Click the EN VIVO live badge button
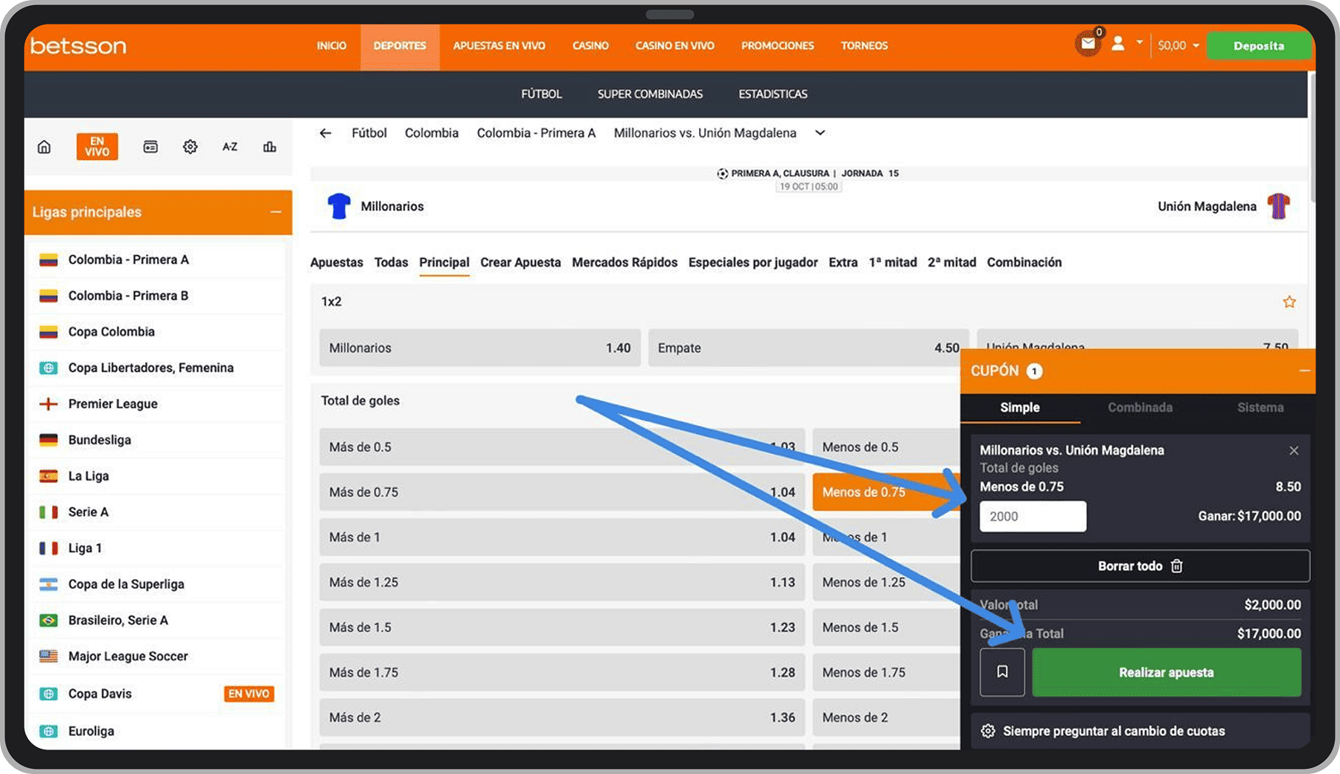 coord(97,147)
